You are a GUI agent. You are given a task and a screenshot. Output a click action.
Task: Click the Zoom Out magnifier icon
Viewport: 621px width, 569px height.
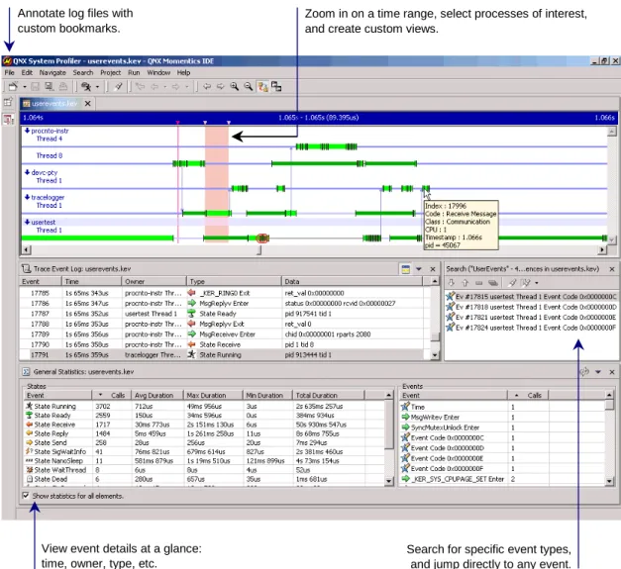click(x=249, y=86)
